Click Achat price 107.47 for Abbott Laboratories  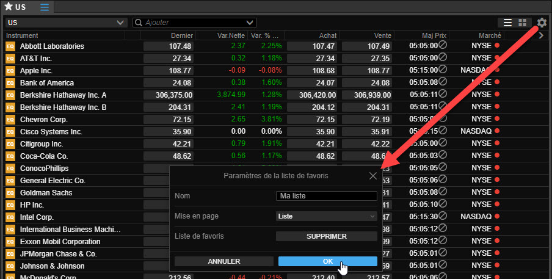coord(312,46)
